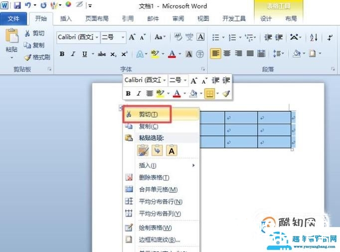Open the Numbering list dropdown
The height and width of the screenshot is (252, 340).
pyautogui.click(x=240, y=37)
